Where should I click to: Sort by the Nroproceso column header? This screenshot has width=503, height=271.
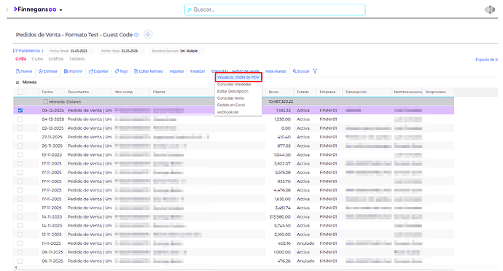pos(436,92)
